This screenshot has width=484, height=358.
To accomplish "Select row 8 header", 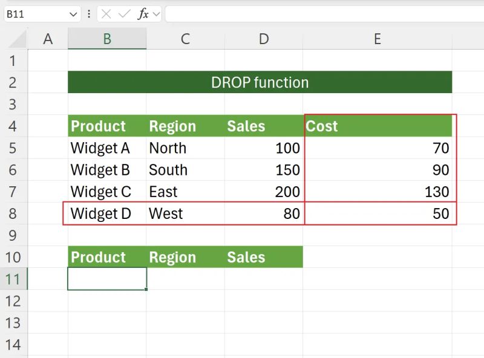I will [13, 213].
